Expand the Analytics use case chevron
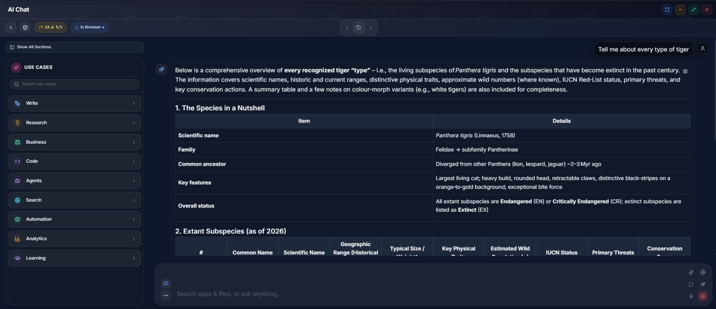 (134, 239)
